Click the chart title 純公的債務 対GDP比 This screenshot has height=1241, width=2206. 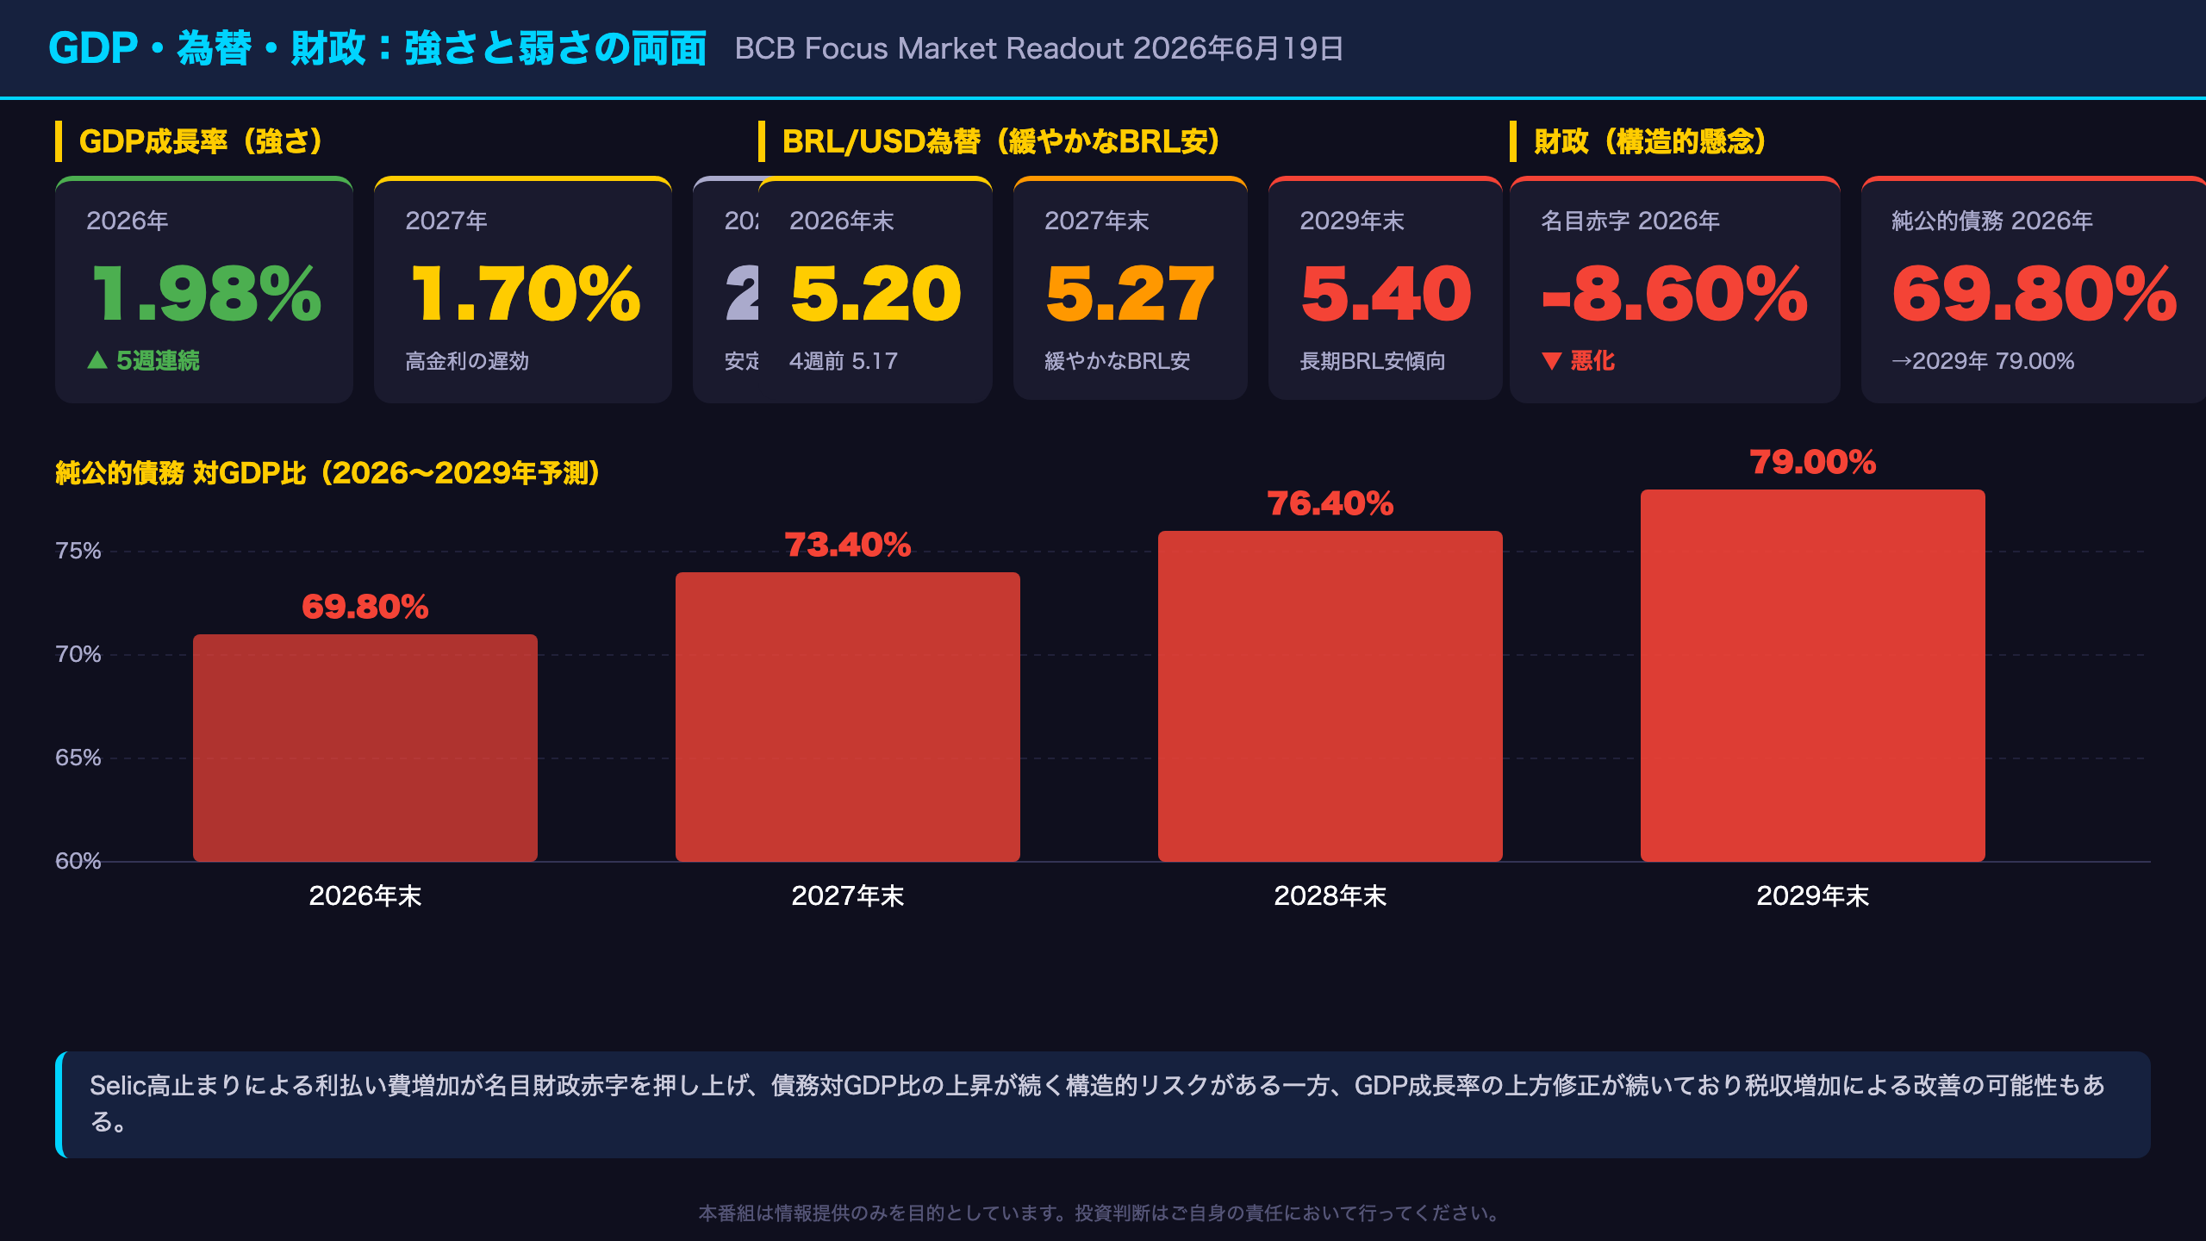(327, 473)
